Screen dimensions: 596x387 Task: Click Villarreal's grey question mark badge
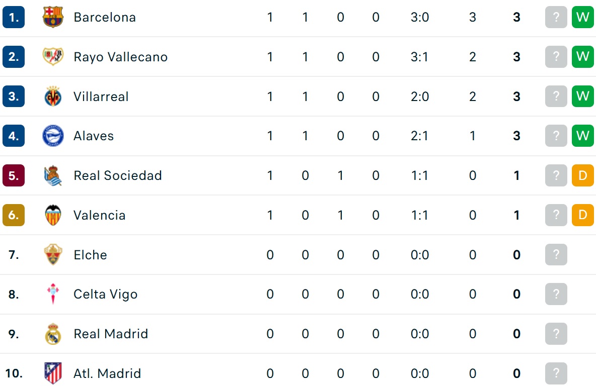556,96
